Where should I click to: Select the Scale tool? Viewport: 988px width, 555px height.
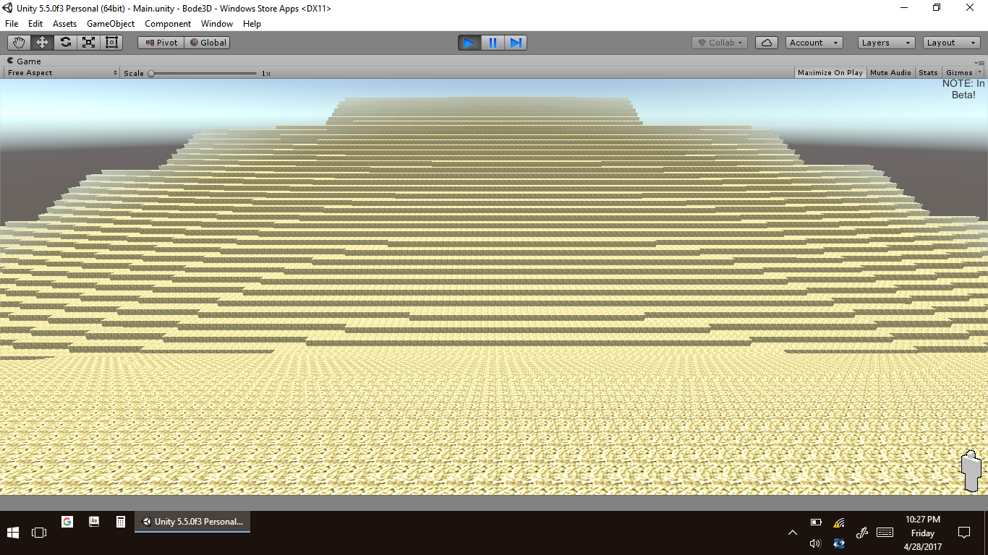(88, 43)
